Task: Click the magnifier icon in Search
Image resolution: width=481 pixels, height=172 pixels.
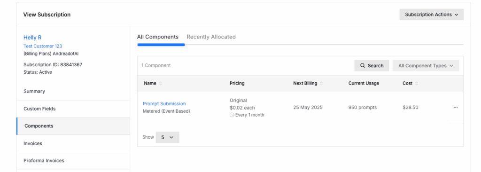Action: click(363, 65)
